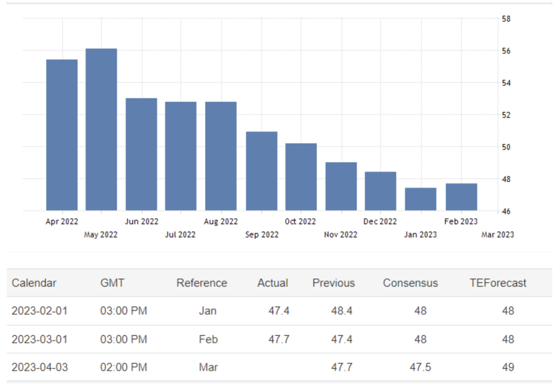Click the January 2023 bar
Viewport: 558px width, 389px height.
pyautogui.click(x=421, y=199)
